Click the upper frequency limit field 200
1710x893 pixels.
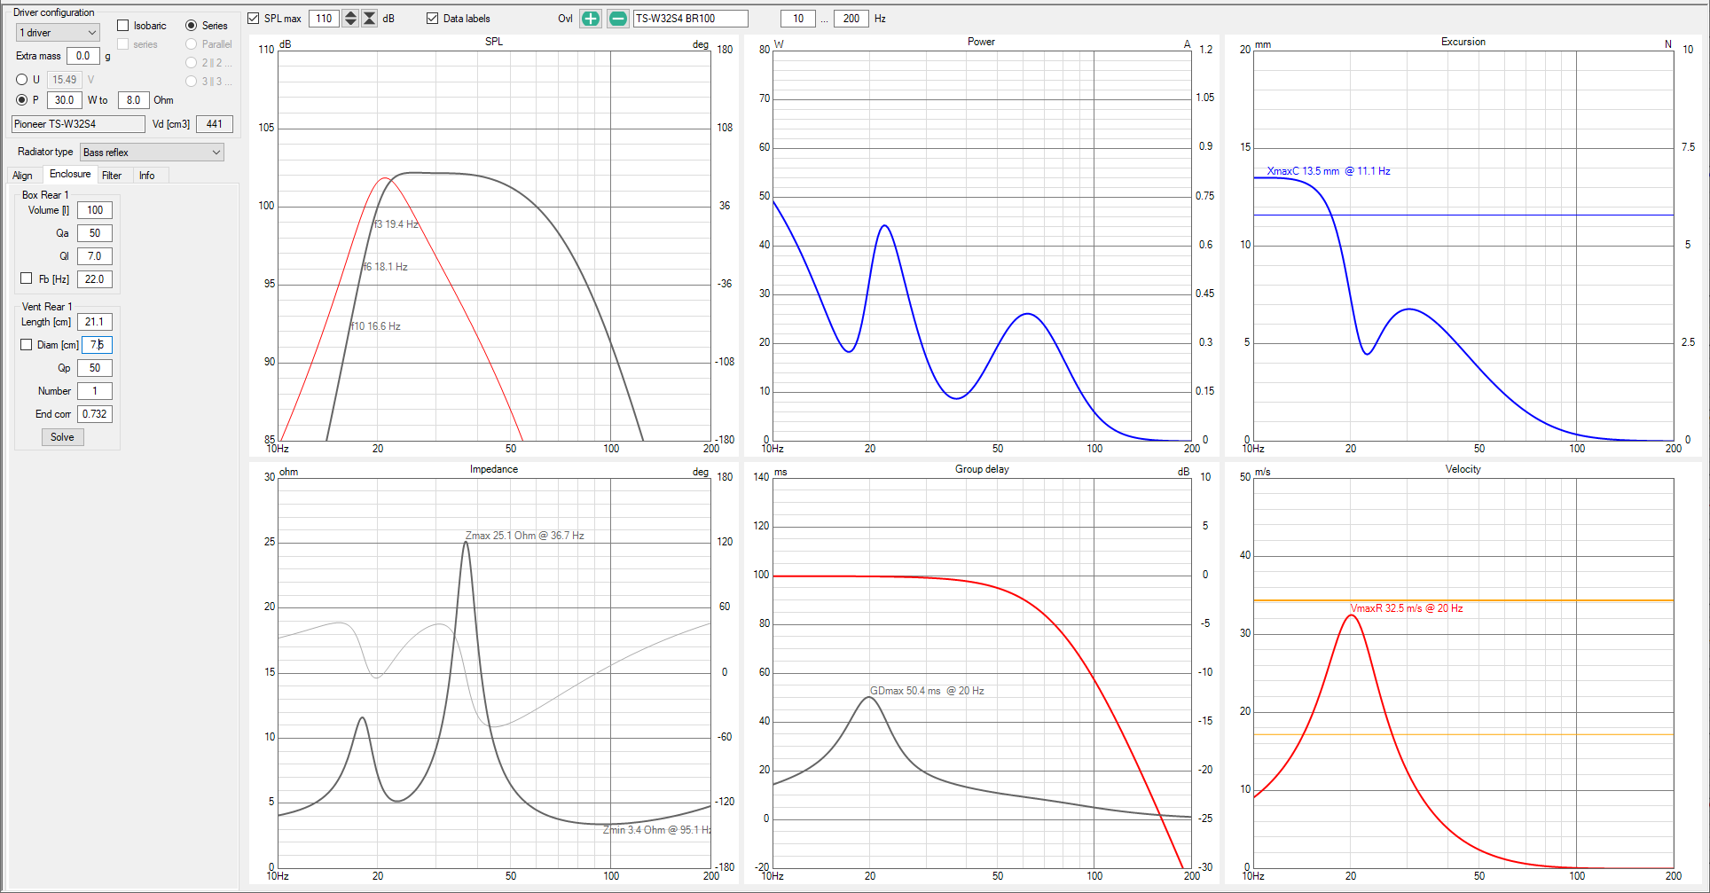851,19
